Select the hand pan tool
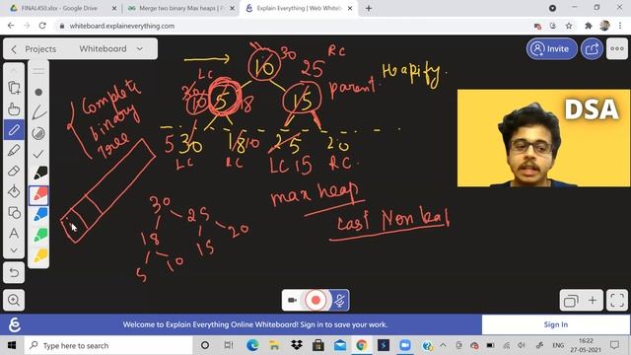Viewport: 631px width, 355px height. (14, 108)
